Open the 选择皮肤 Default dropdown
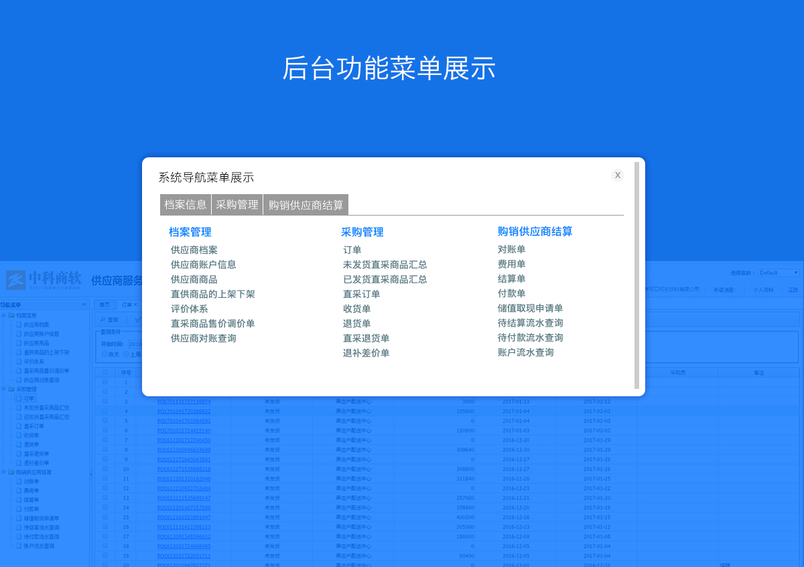 pos(778,273)
